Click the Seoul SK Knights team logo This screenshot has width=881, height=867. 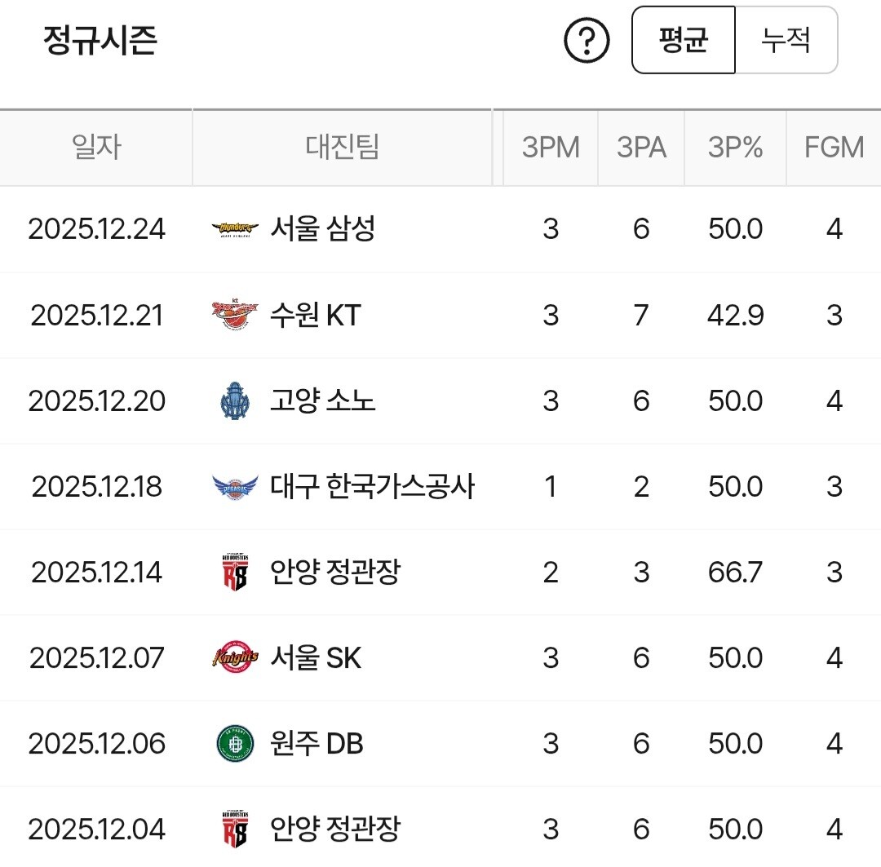tap(235, 658)
